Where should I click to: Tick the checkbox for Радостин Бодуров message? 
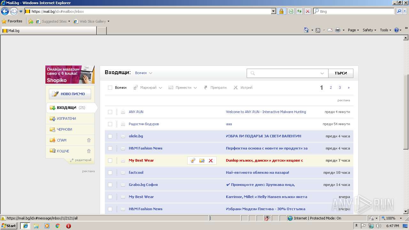(110, 124)
